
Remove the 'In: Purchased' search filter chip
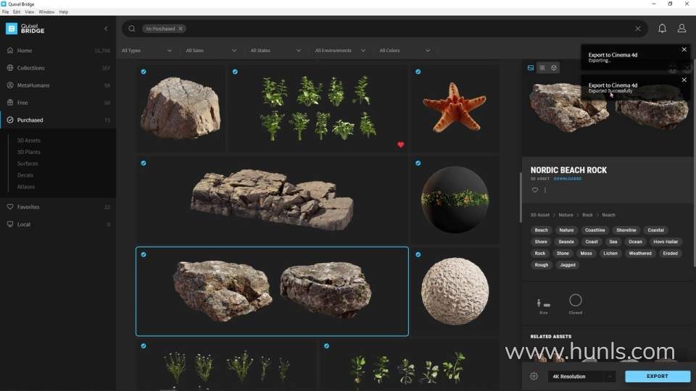click(x=181, y=29)
